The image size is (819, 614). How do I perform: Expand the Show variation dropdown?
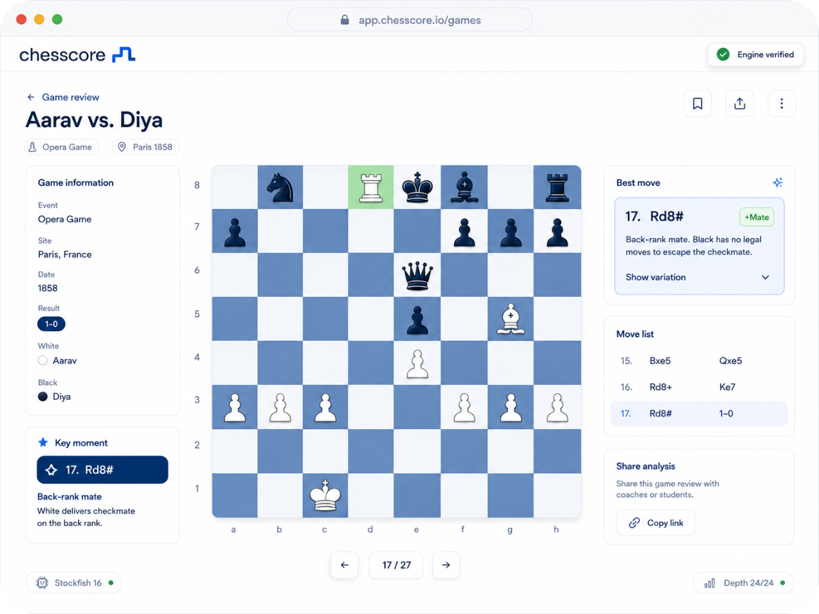pyautogui.click(x=699, y=277)
